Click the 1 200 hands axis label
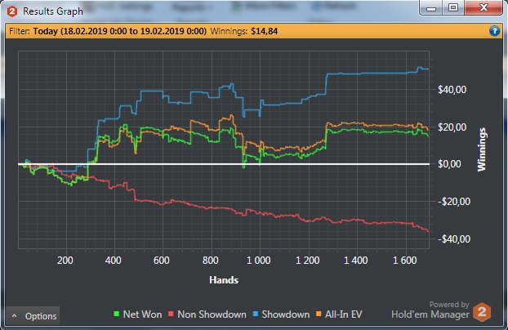The image size is (508, 330). tap(307, 261)
